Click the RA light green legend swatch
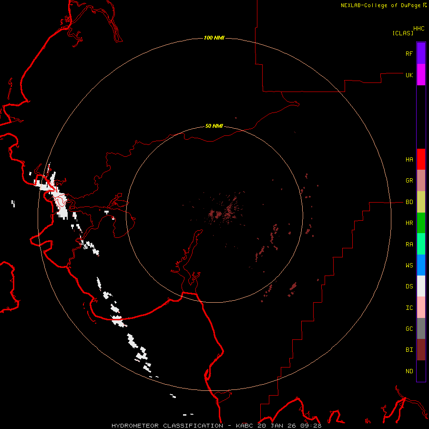429x429 pixels. point(421,244)
